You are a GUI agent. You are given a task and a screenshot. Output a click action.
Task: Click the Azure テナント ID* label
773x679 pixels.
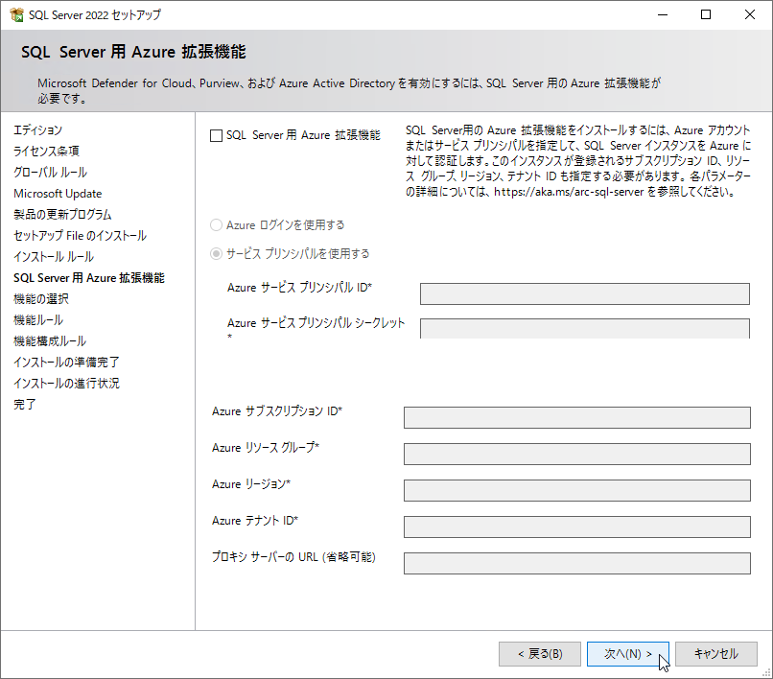point(255,521)
